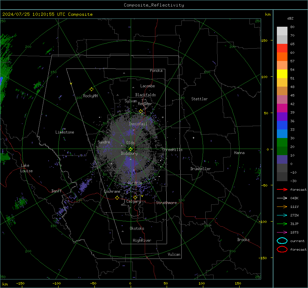Click the Strathmore city label

pos(167,203)
